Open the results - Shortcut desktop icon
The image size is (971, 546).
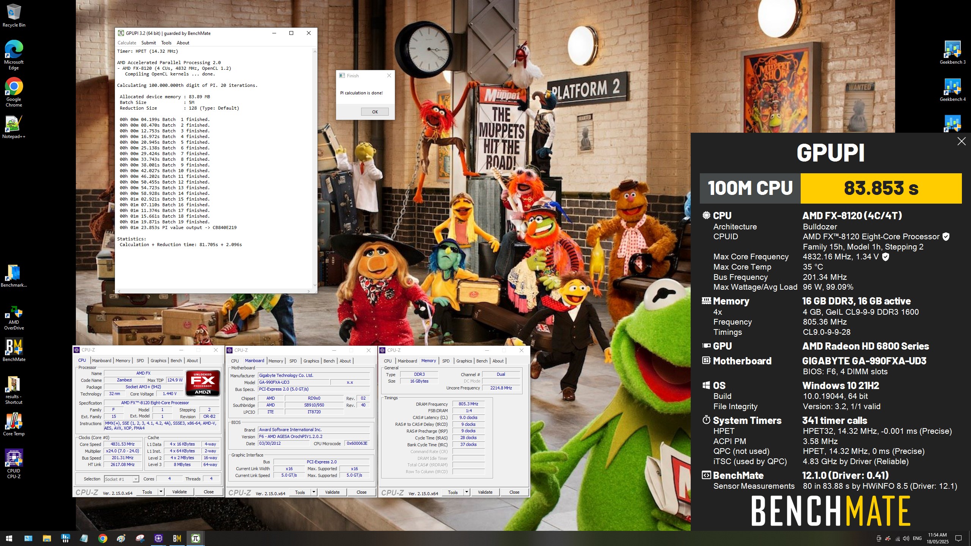pyautogui.click(x=14, y=390)
